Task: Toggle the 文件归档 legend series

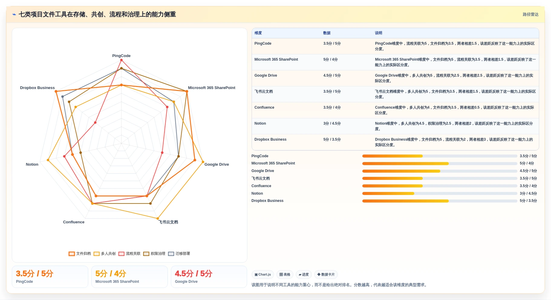Action: [x=80, y=254]
